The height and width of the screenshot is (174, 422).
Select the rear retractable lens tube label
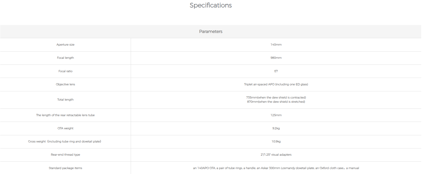click(65, 115)
